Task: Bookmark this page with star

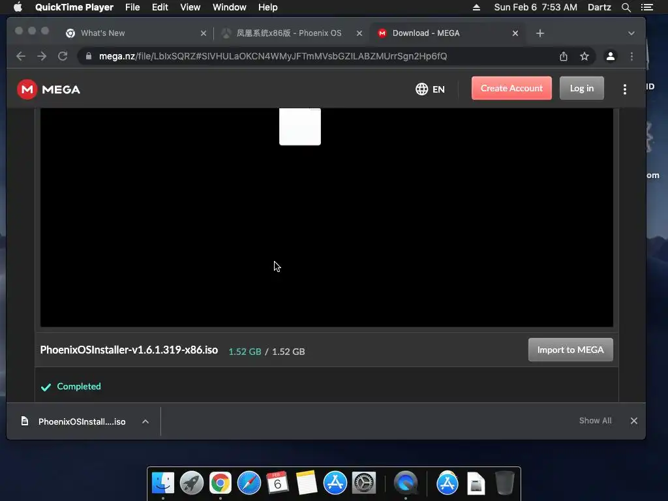Action: [584, 56]
